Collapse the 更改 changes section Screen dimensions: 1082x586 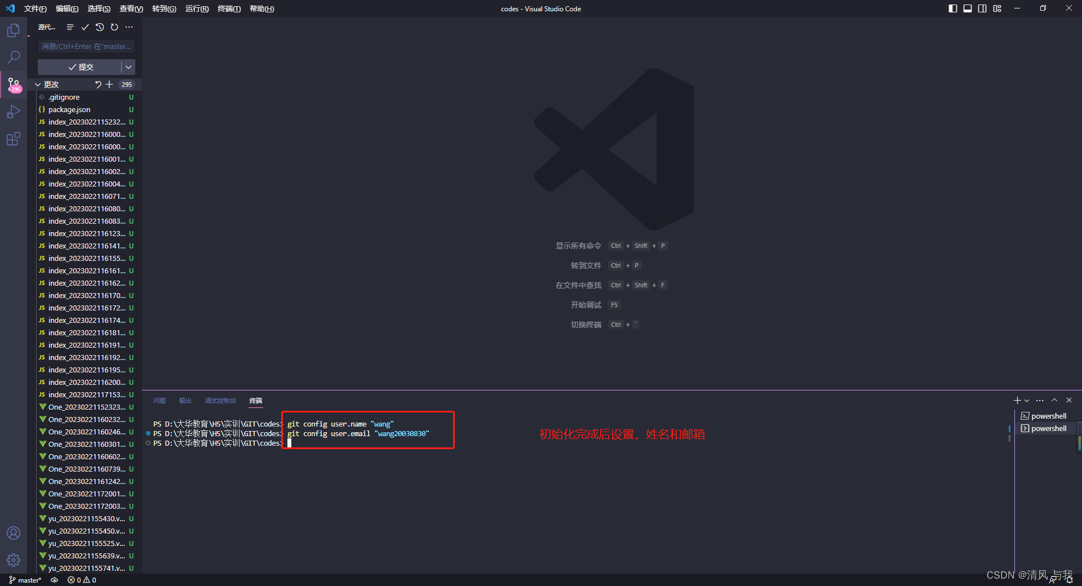point(38,85)
